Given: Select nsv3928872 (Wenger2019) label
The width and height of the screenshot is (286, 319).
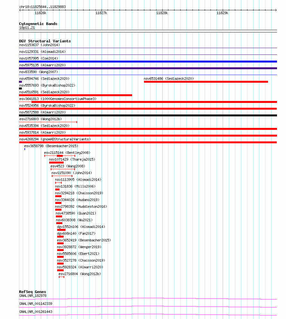Looking at the screenshot, I should pos(79,247).
